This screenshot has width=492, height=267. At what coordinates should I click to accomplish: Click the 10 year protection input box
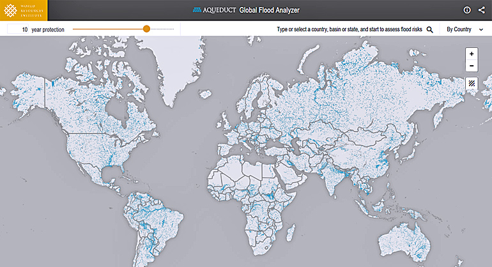coord(18,29)
